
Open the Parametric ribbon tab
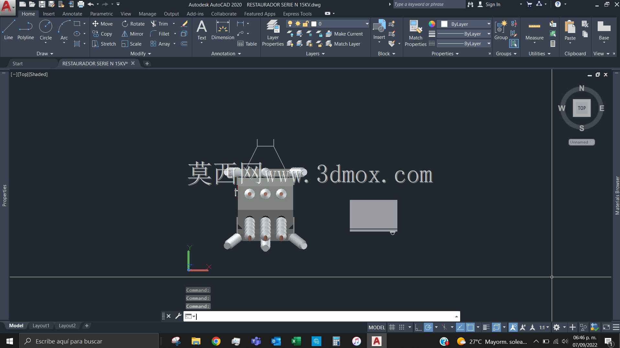click(x=102, y=14)
